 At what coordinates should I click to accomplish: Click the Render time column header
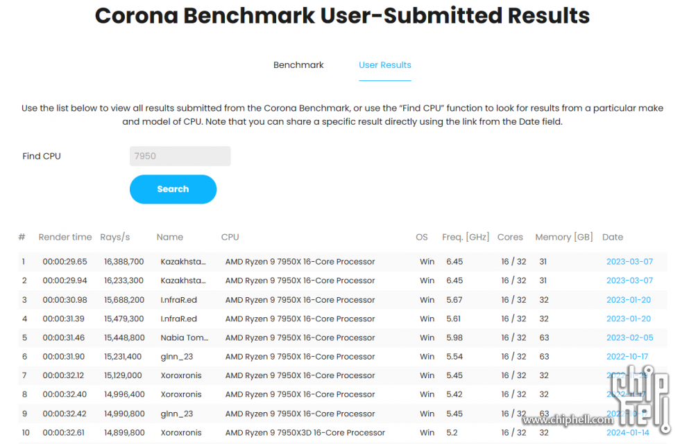coord(65,237)
